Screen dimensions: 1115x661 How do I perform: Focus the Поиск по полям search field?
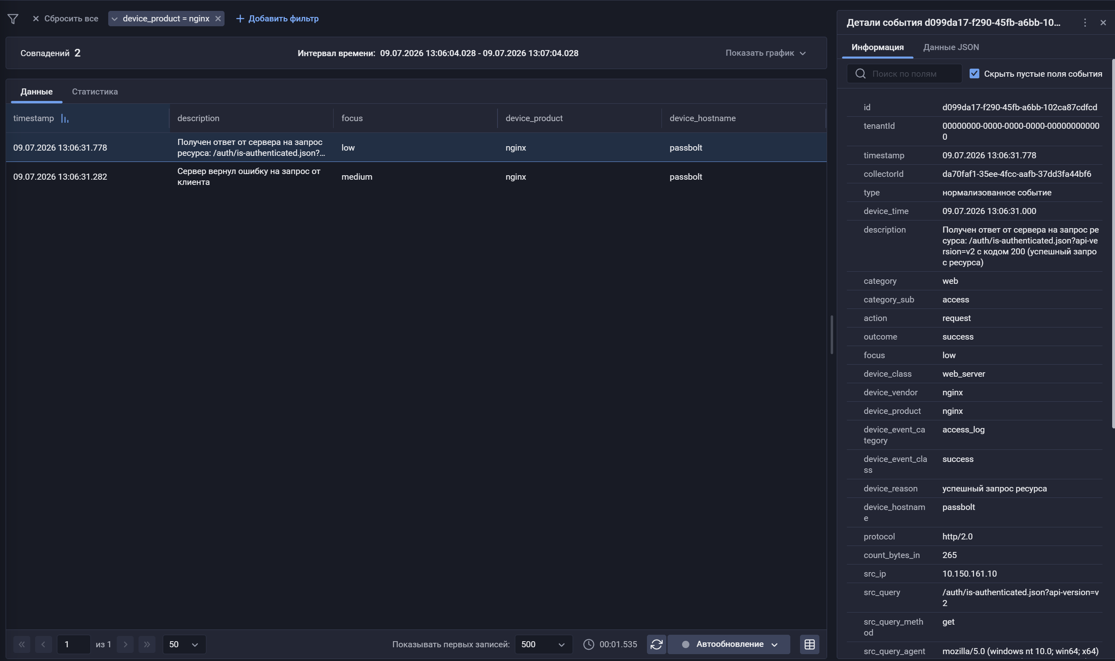904,74
